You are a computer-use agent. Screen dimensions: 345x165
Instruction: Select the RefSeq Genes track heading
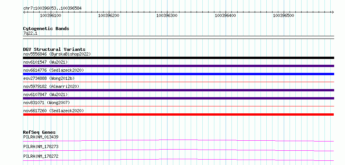[40, 132]
